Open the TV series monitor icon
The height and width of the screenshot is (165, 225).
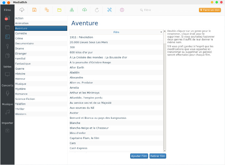[7, 74]
